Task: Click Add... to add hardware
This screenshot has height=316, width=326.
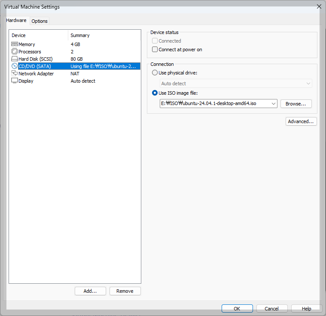Action: [90, 291]
